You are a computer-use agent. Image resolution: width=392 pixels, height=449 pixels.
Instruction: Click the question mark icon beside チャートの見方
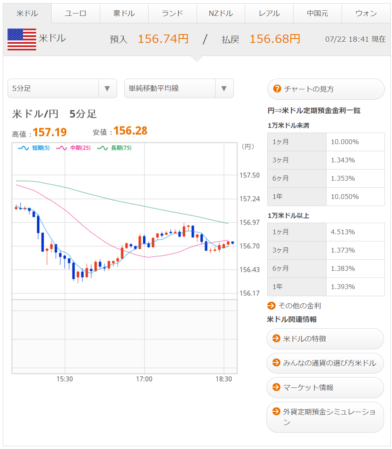[x=277, y=89]
